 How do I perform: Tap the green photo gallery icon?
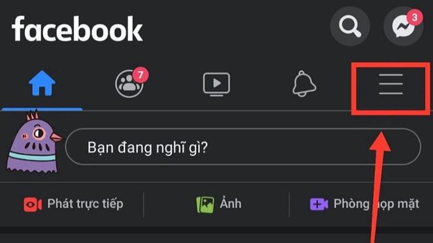pos(205,205)
